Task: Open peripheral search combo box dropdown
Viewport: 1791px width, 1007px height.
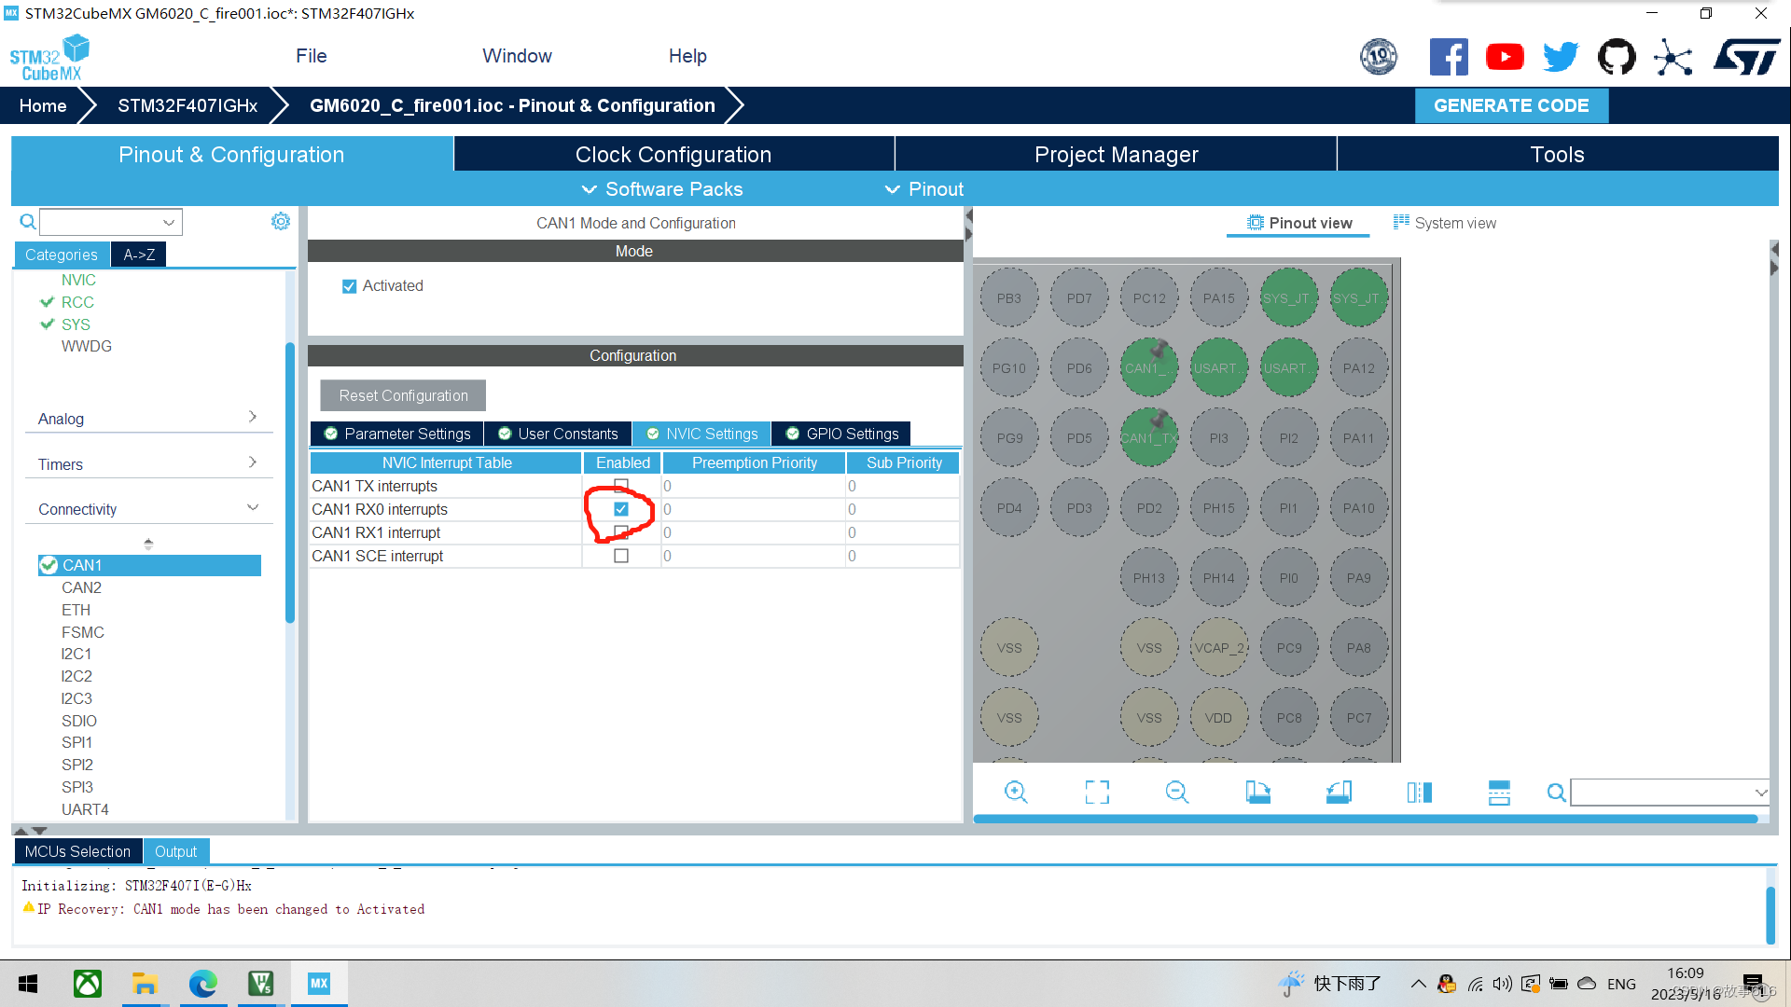Action: pos(169,222)
